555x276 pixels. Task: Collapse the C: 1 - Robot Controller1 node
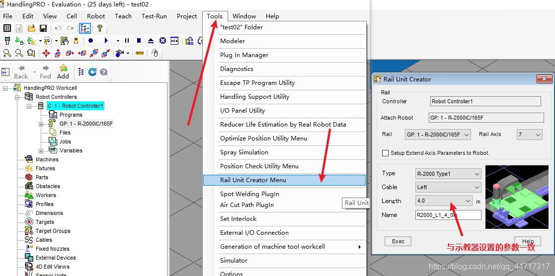29,106
